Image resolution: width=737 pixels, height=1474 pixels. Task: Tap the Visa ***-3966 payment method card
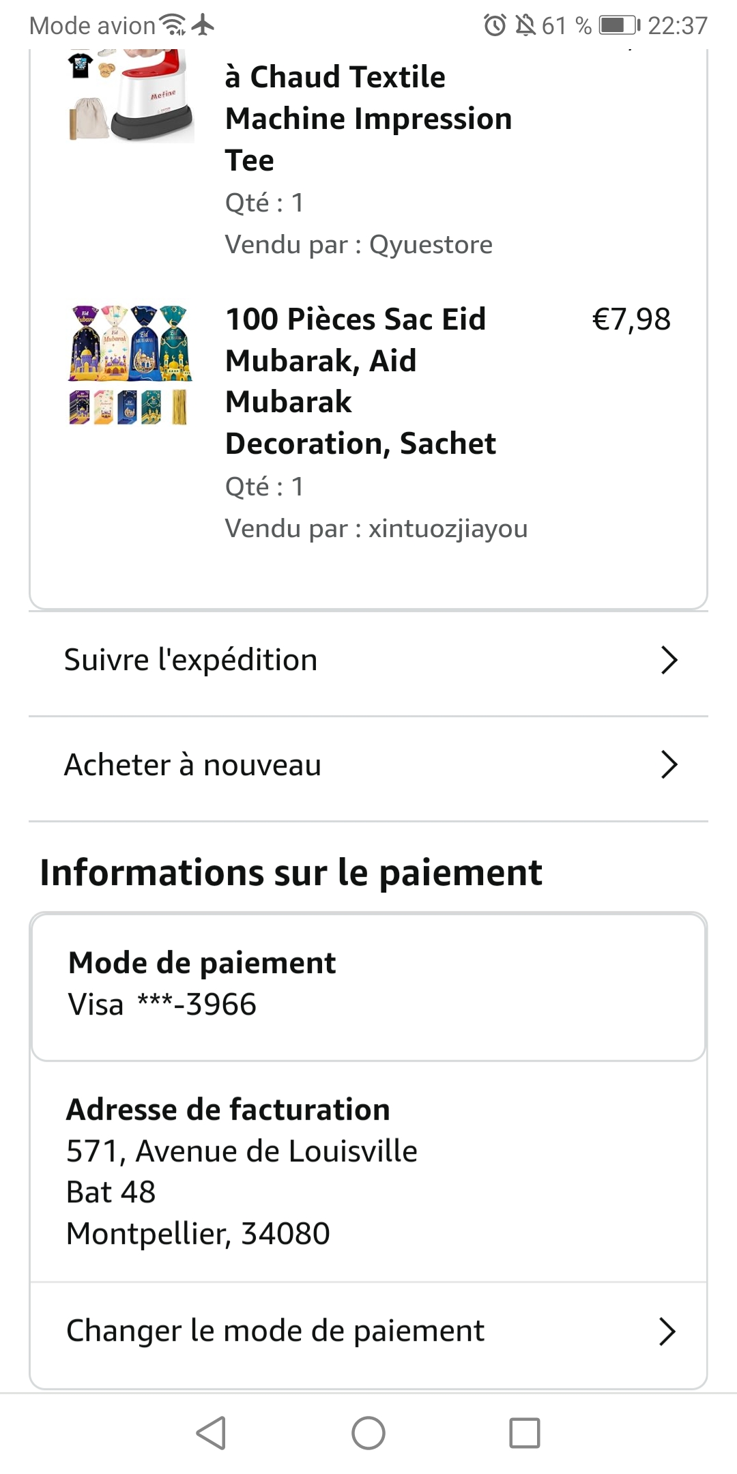pyautogui.click(x=367, y=985)
